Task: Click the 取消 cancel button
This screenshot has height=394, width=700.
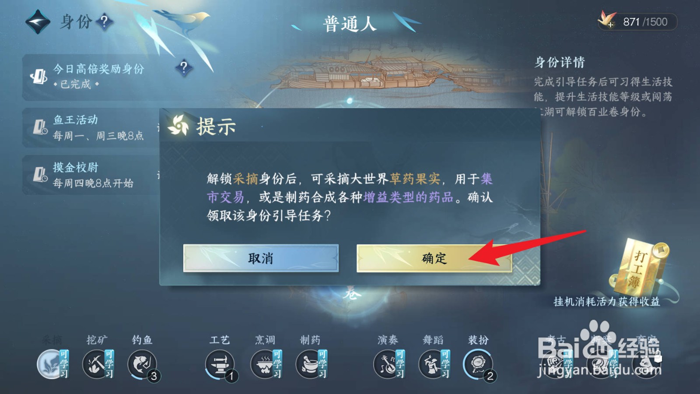Action: click(x=261, y=258)
